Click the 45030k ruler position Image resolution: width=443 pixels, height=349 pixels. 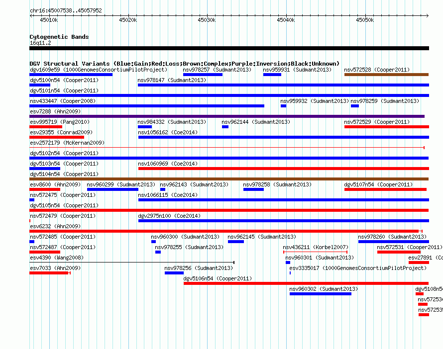coord(207,20)
